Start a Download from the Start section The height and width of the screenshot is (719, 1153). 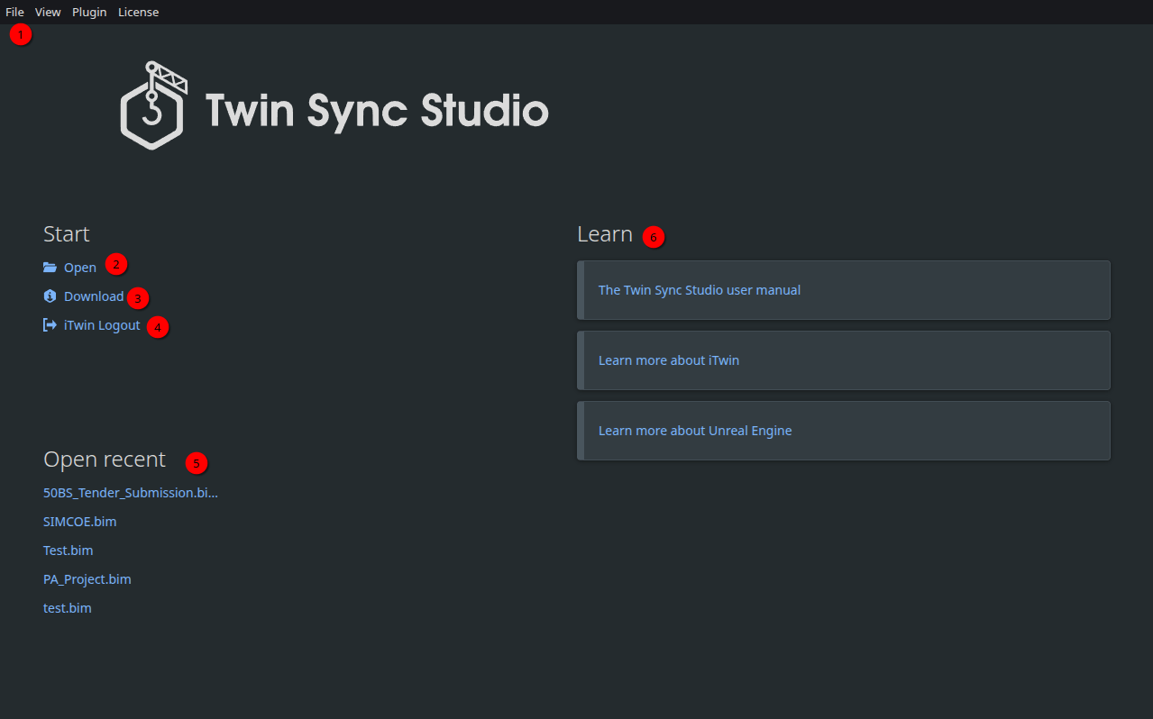93,296
